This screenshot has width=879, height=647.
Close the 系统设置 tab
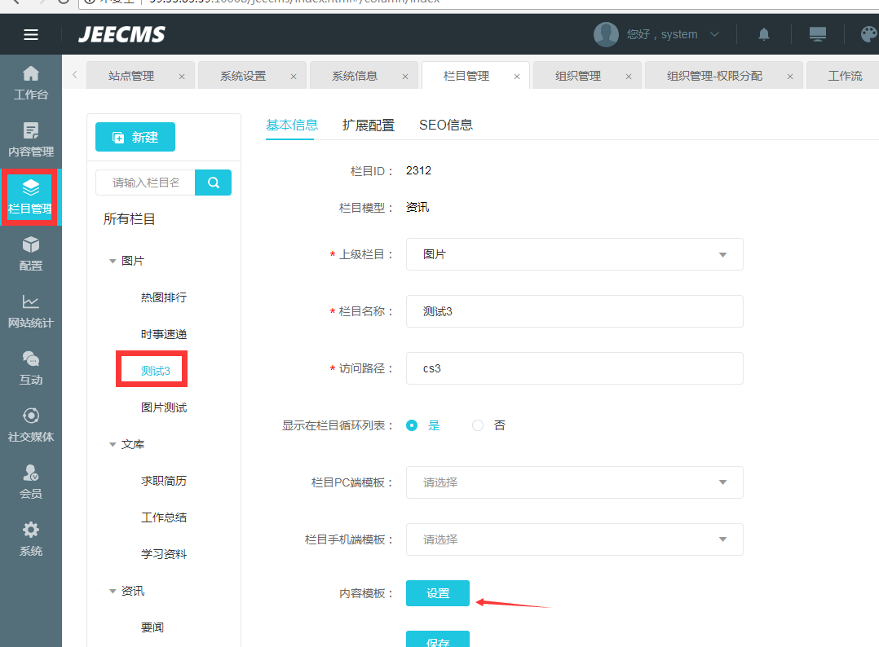294,77
